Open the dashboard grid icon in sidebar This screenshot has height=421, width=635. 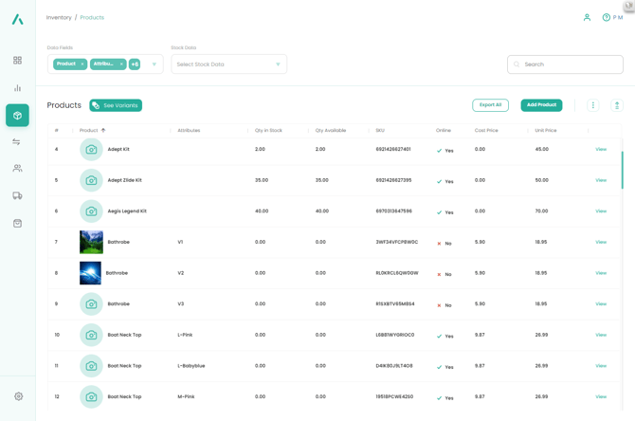pyautogui.click(x=17, y=61)
